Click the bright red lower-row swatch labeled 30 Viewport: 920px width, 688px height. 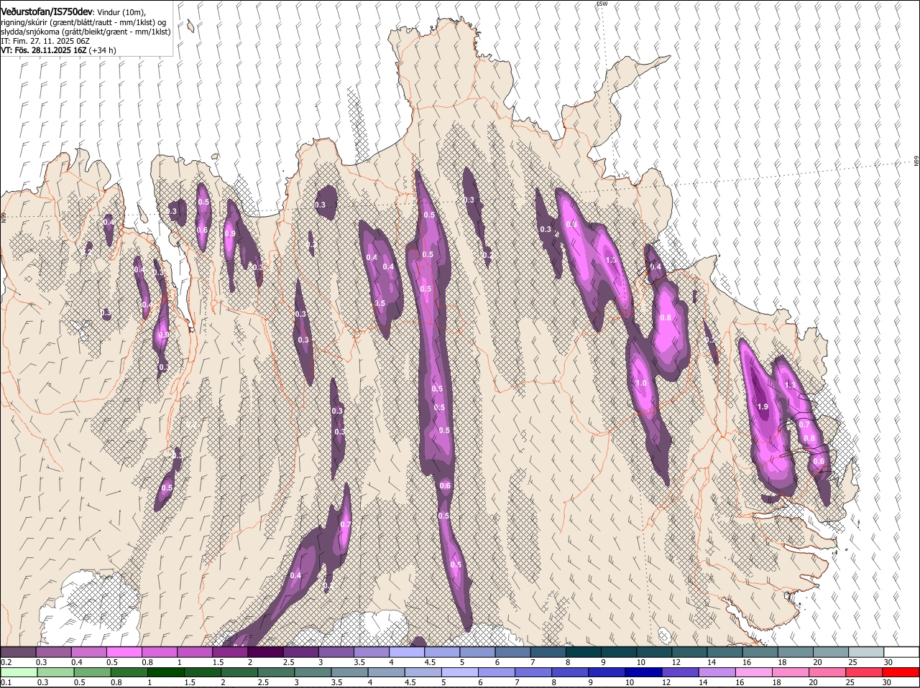pyautogui.click(x=901, y=672)
